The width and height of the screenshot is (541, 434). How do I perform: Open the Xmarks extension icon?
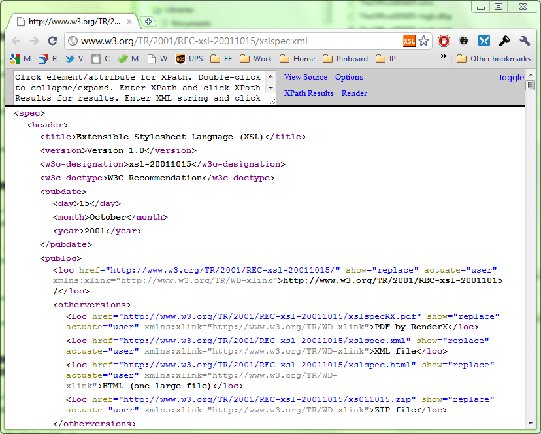[x=484, y=41]
